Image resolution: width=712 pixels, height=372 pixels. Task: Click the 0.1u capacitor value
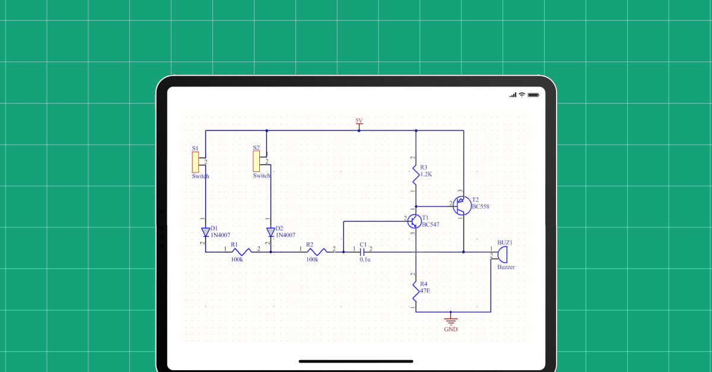(365, 259)
